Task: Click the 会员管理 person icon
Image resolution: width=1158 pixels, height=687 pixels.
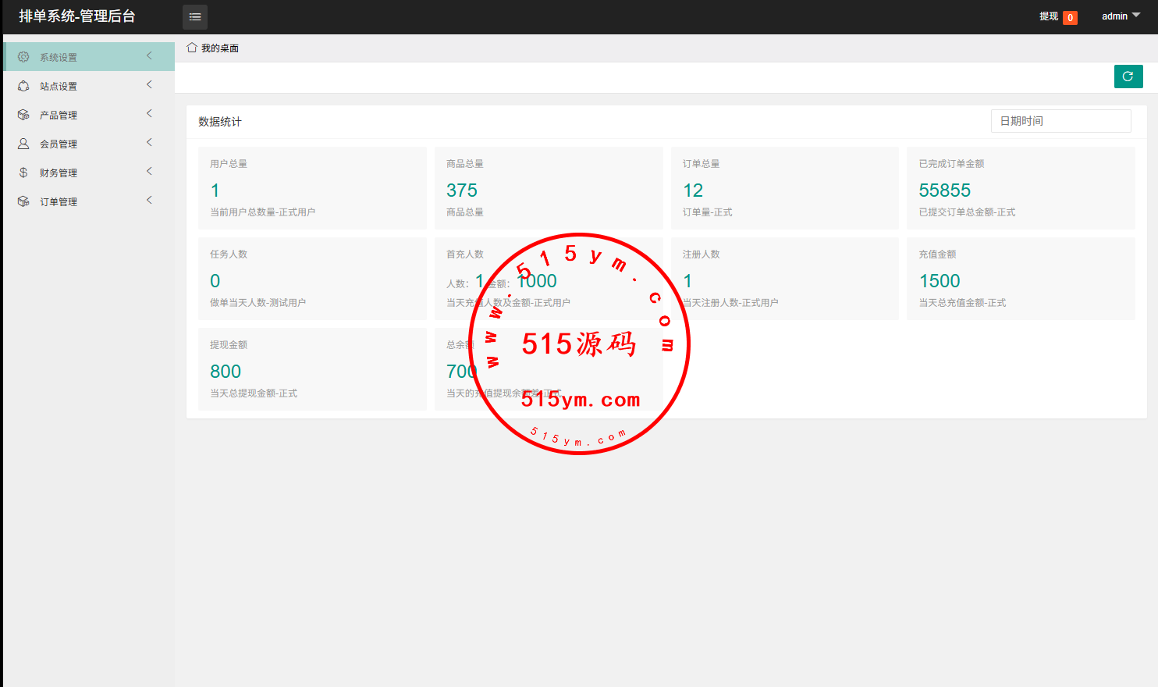Action: (23, 144)
